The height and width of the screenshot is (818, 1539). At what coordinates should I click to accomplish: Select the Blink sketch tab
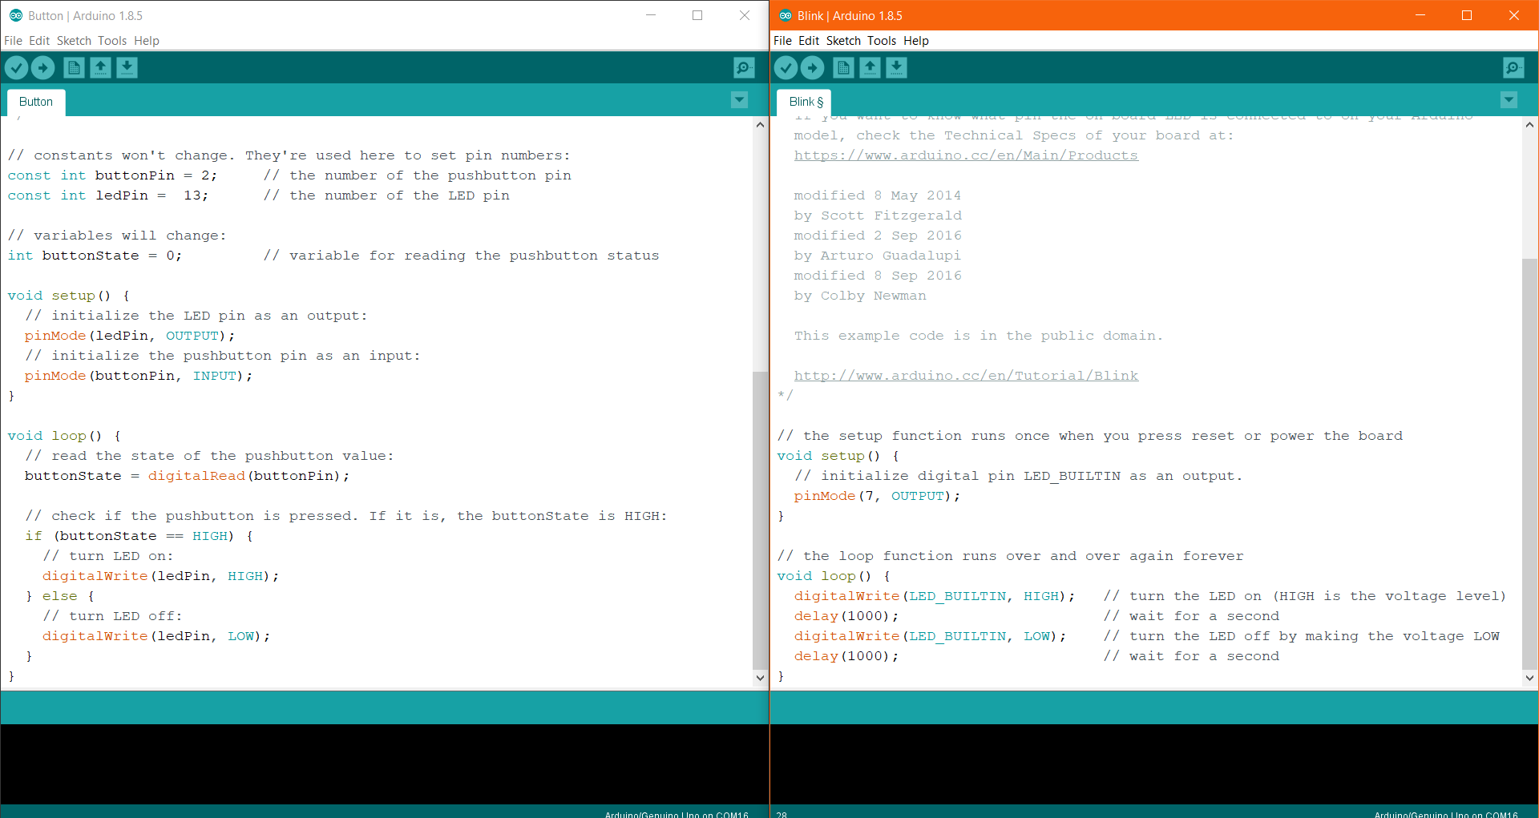click(x=806, y=102)
